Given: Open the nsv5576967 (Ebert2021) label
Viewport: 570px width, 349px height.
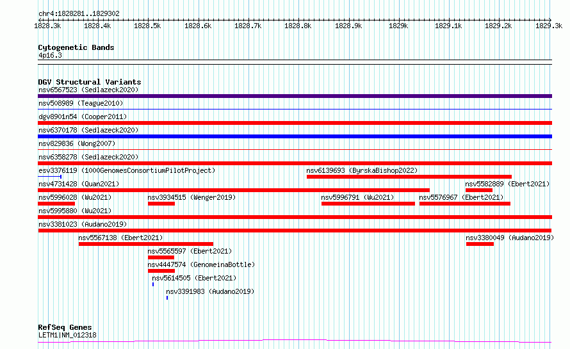Looking at the screenshot, I should (461, 197).
